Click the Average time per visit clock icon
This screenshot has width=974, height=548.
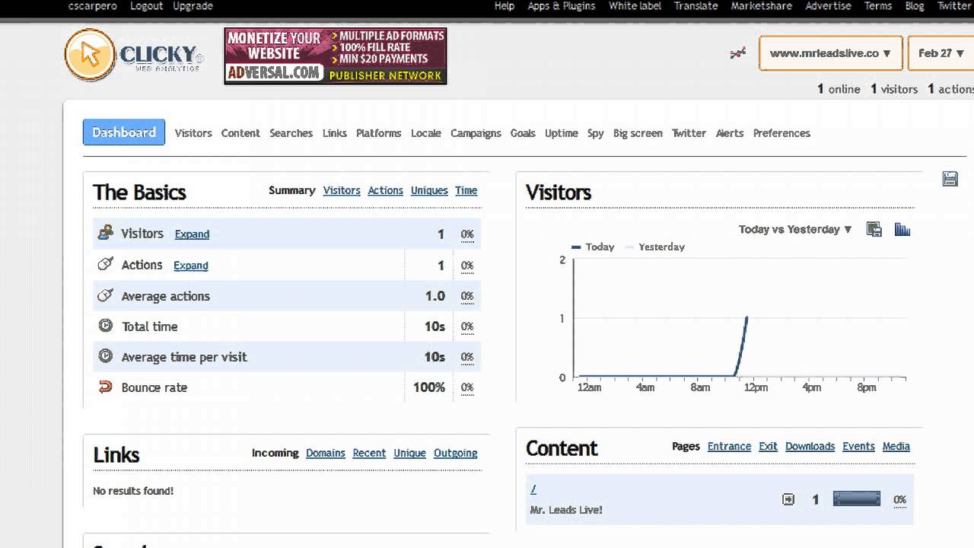[106, 356]
